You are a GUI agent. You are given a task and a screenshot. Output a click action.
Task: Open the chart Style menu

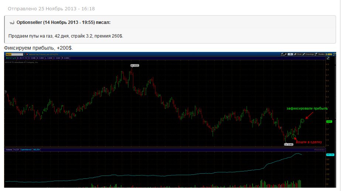tap(299, 54)
